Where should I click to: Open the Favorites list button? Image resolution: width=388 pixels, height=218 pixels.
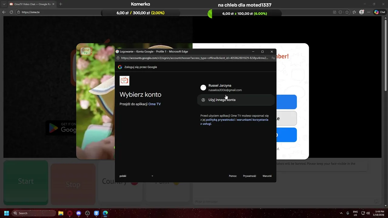pos(354,12)
